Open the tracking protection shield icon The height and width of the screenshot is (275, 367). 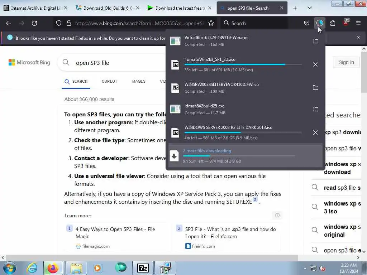click(x=59, y=23)
